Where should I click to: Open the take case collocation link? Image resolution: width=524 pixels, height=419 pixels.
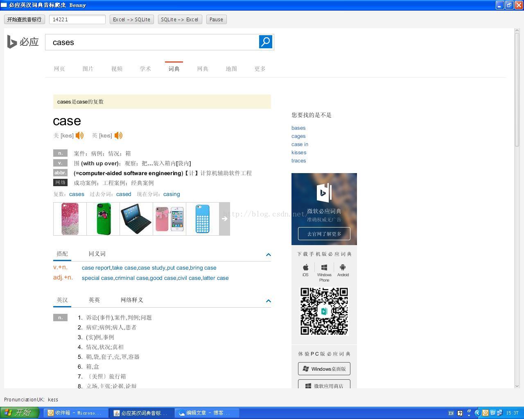(124, 268)
